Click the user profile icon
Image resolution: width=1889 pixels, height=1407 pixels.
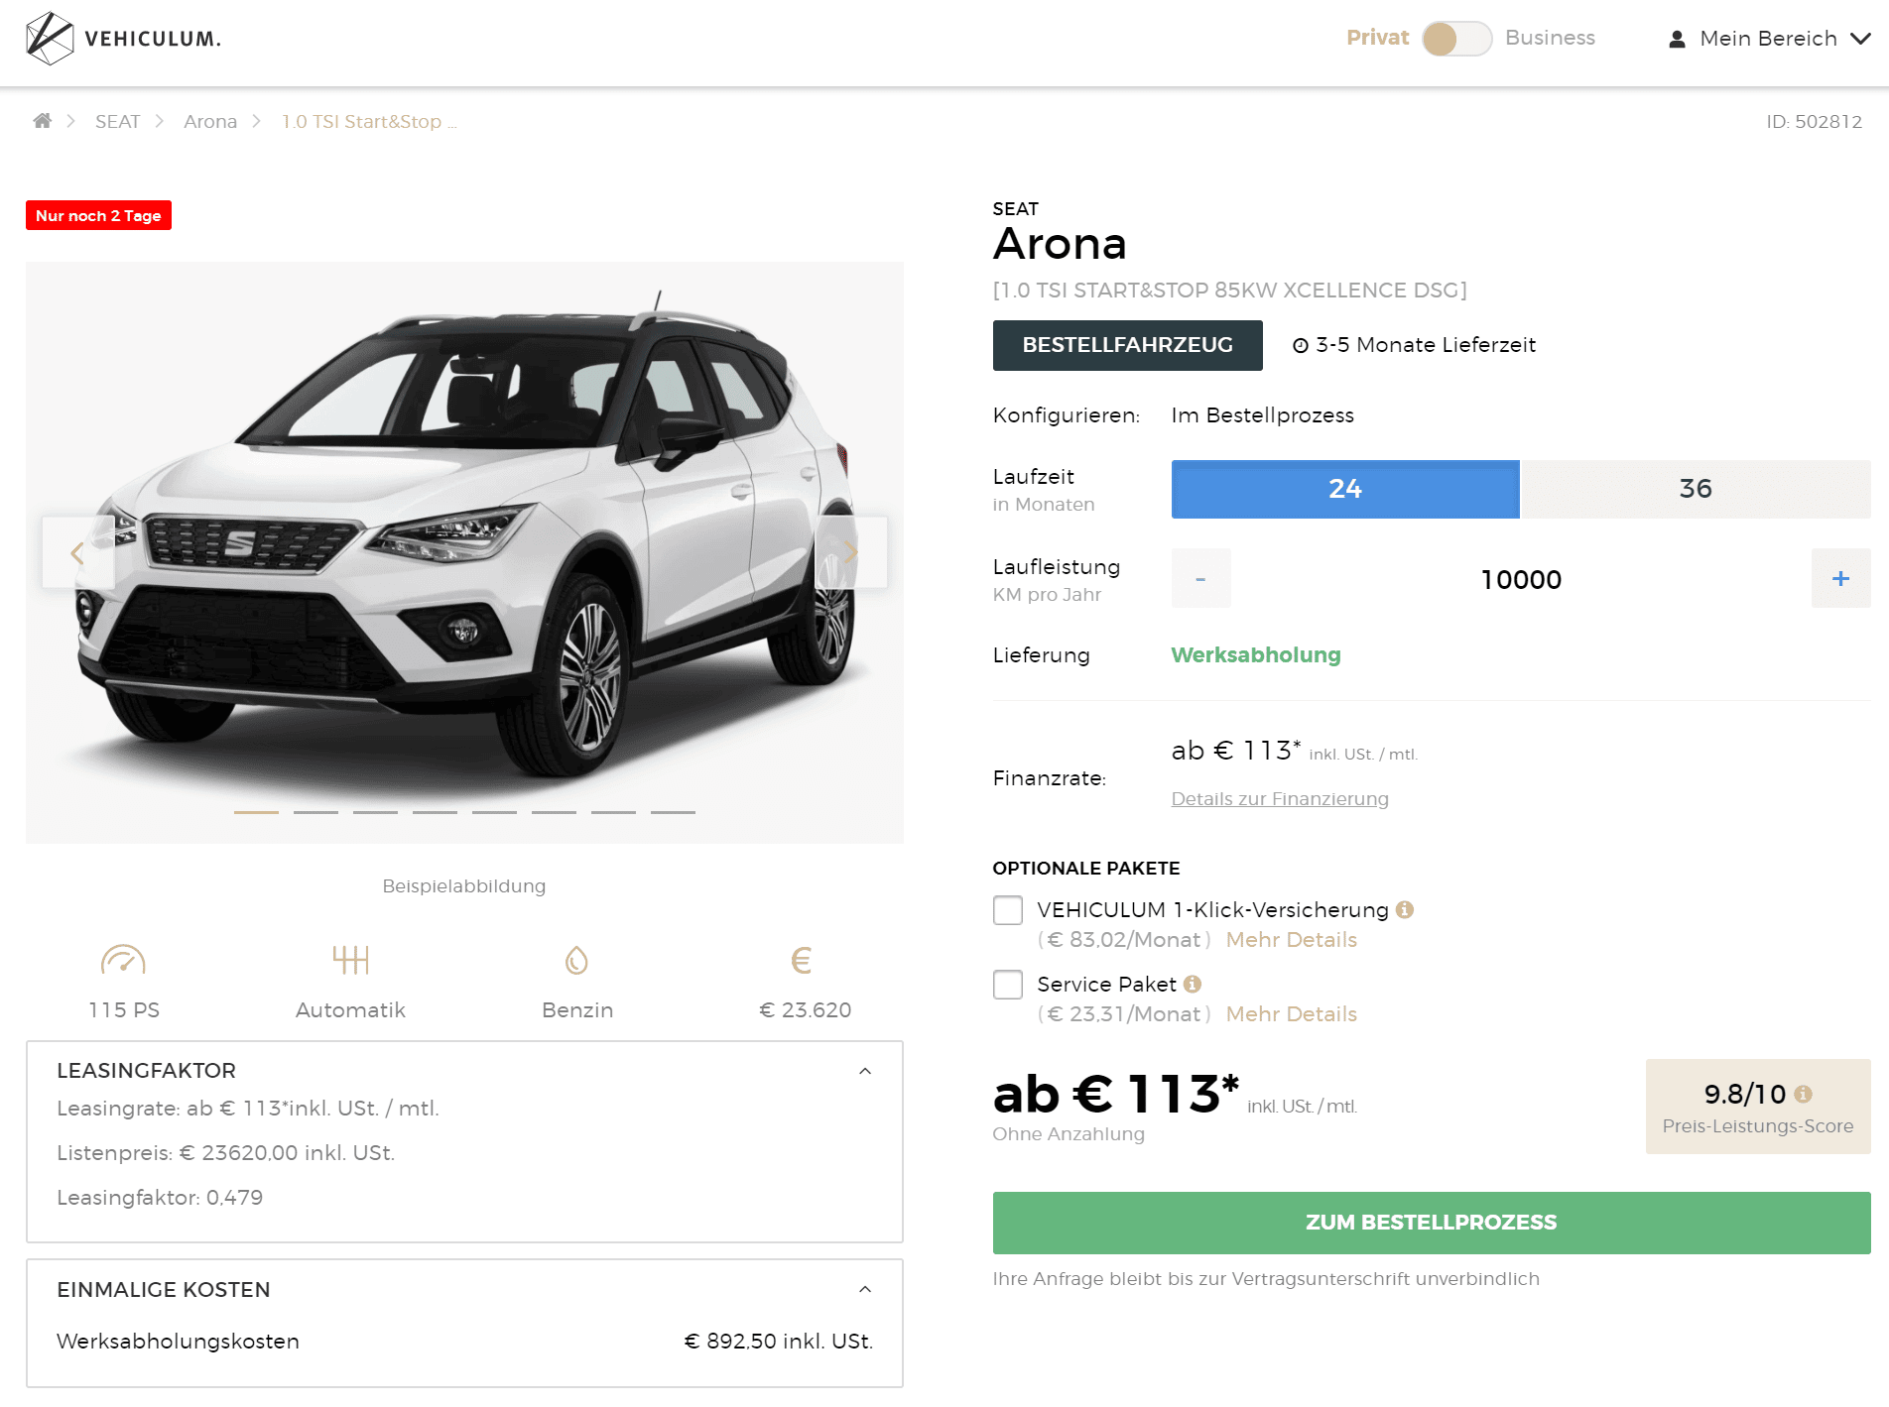pyautogui.click(x=1677, y=39)
